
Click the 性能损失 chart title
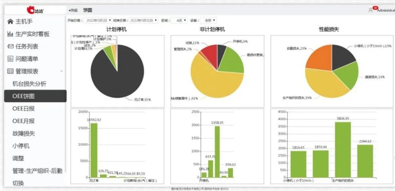[x=329, y=30]
